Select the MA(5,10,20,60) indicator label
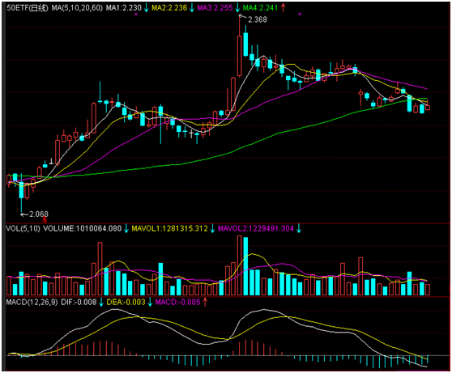The image size is (452, 373). tap(77, 8)
